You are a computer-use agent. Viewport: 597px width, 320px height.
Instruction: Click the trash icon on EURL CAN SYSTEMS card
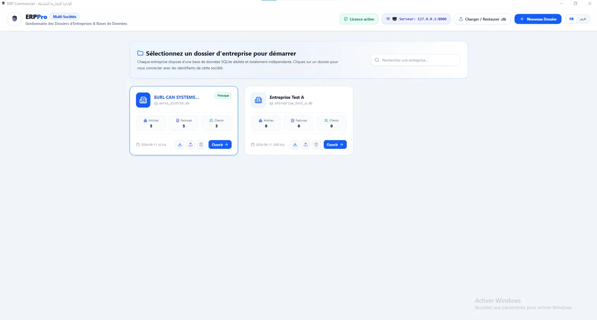(x=201, y=145)
